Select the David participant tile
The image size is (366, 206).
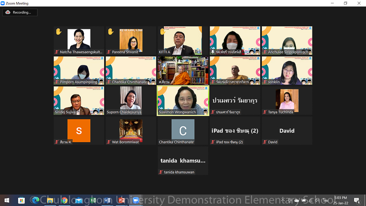[287, 131]
